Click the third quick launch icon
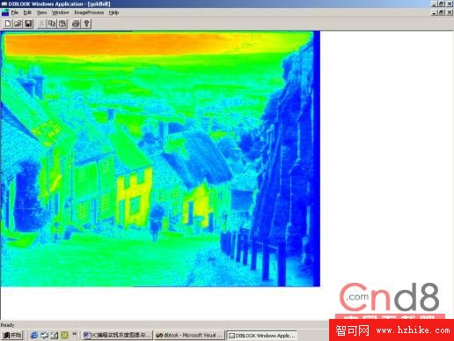The image size is (454, 341). [55, 335]
